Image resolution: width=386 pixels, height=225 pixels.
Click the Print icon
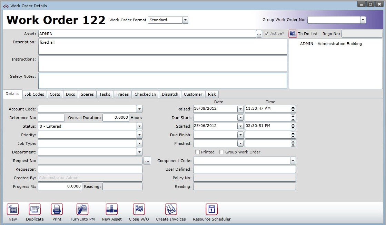57,210
